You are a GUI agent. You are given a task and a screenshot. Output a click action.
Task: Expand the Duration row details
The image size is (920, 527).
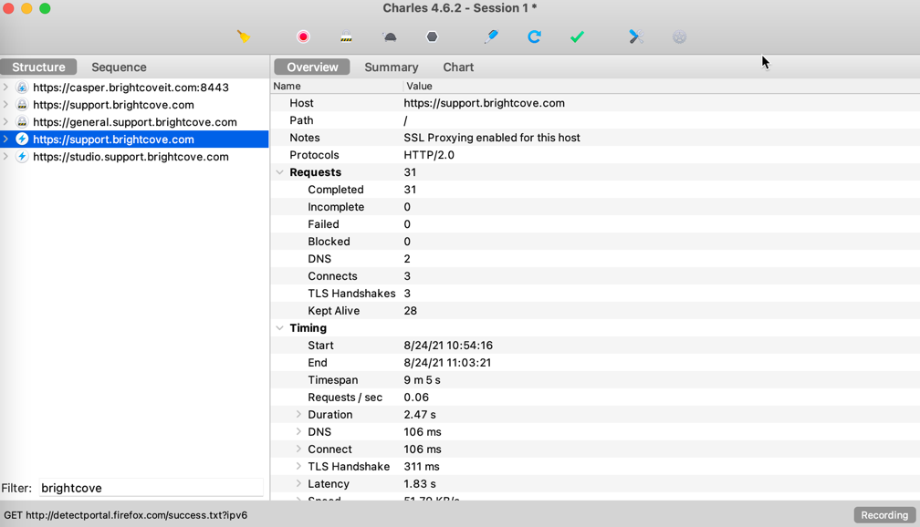pyautogui.click(x=298, y=415)
